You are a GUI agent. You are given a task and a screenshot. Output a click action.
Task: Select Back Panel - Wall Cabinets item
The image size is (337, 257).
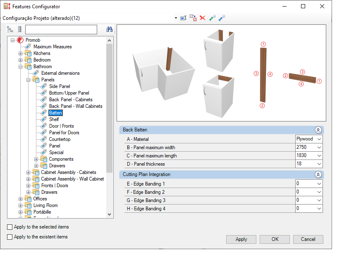[76, 106]
